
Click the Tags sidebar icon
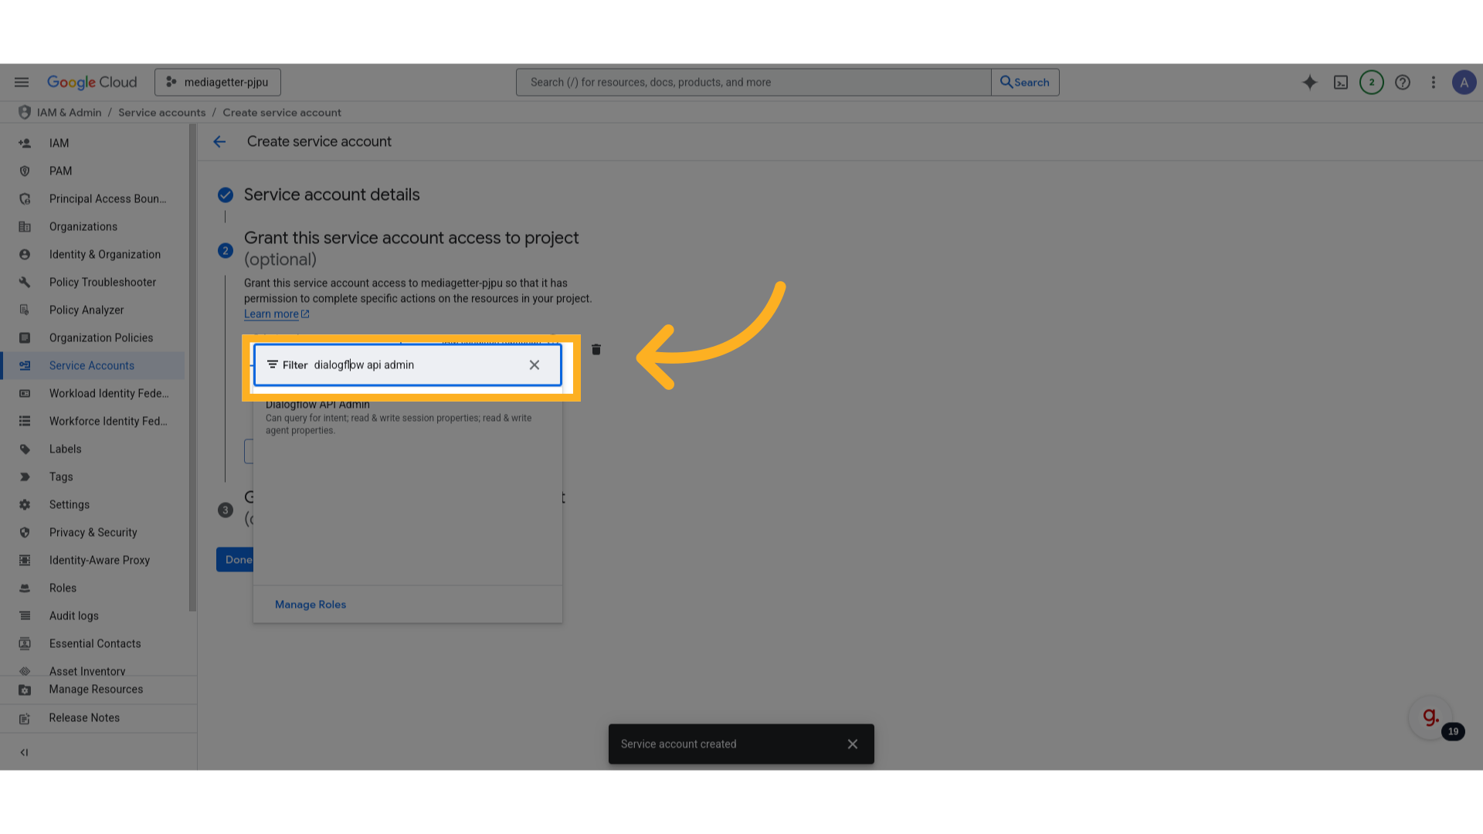(x=25, y=476)
